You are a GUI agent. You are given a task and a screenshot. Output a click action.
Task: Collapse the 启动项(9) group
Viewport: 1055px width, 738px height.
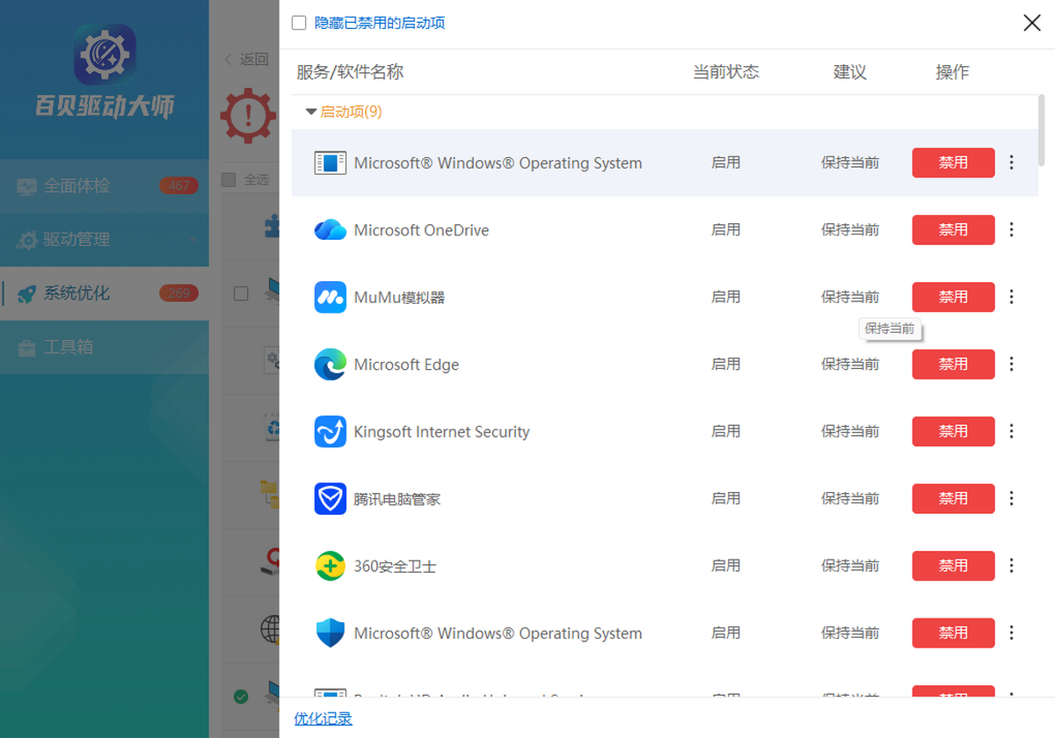[311, 112]
